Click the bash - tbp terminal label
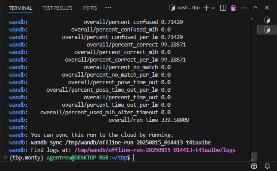Viewport: 277px width, 171px height. (x=189, y=8)
